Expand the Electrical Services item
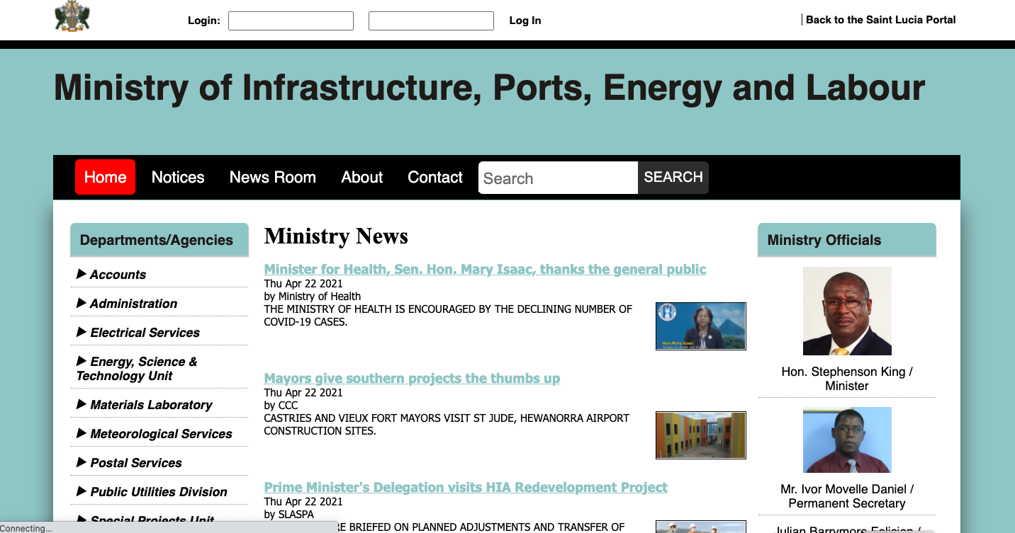The image size is (1015, 533). [x=145, y=333]
